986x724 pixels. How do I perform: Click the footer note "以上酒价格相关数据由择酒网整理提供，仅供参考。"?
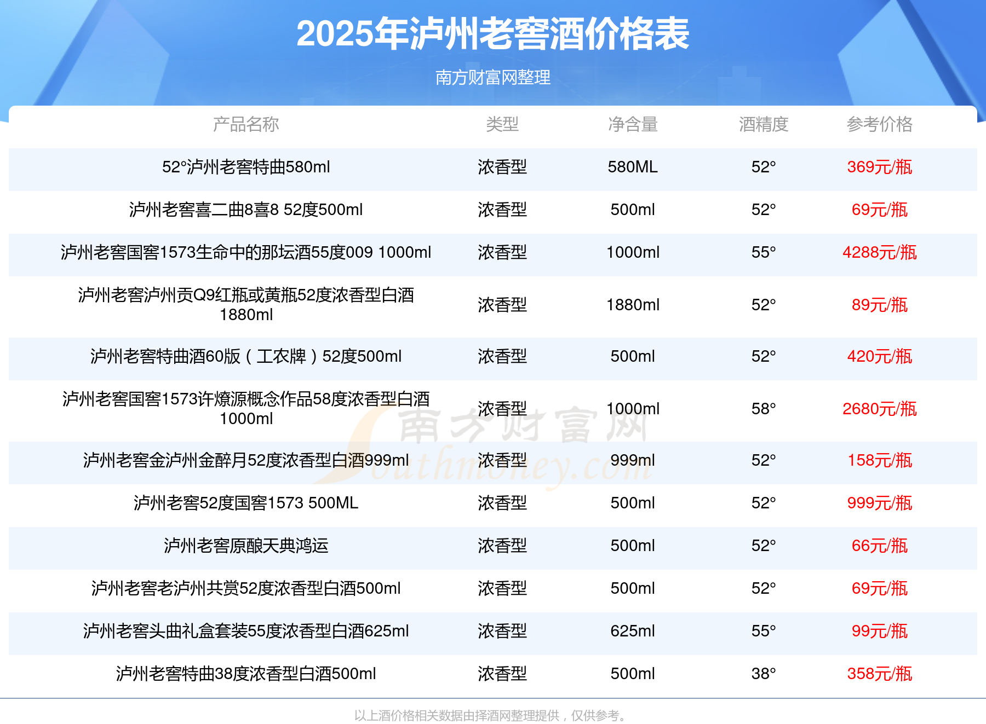pos(492,715)
